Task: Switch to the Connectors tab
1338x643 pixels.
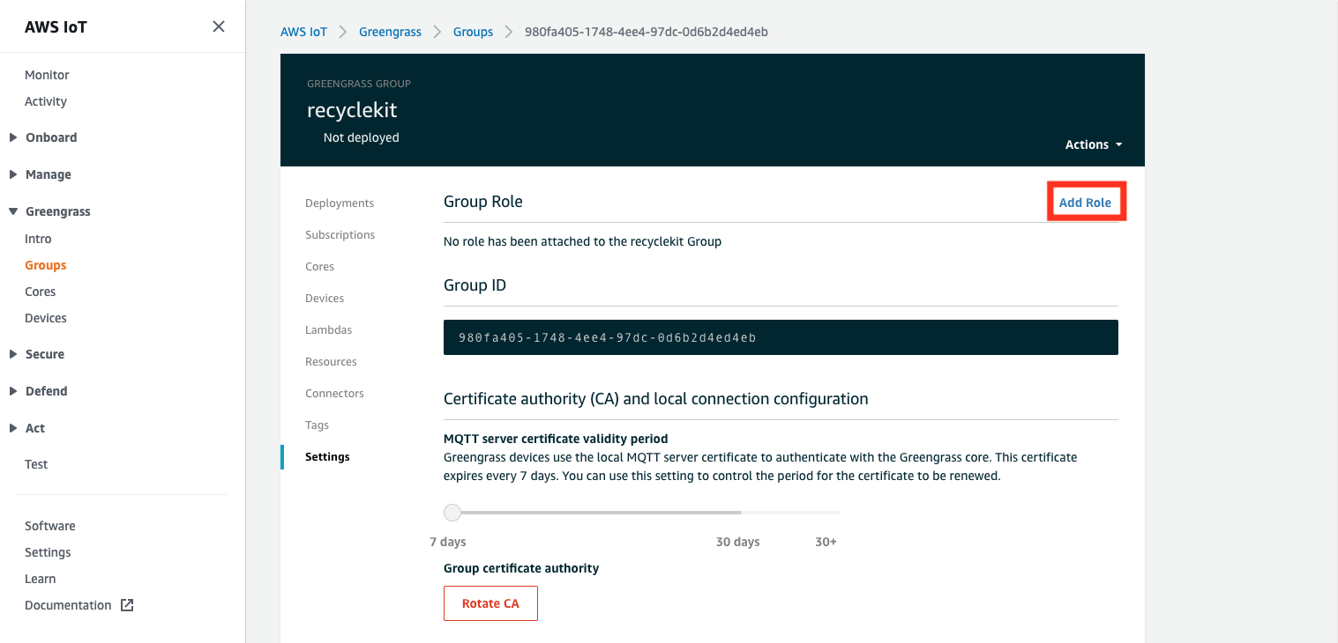Action: (334, 394)
